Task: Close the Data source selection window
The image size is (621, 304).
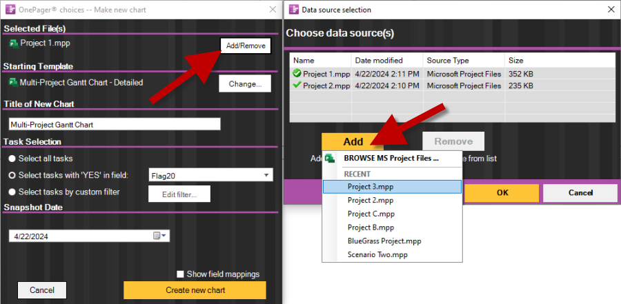Action: click(x=611, y=10)
